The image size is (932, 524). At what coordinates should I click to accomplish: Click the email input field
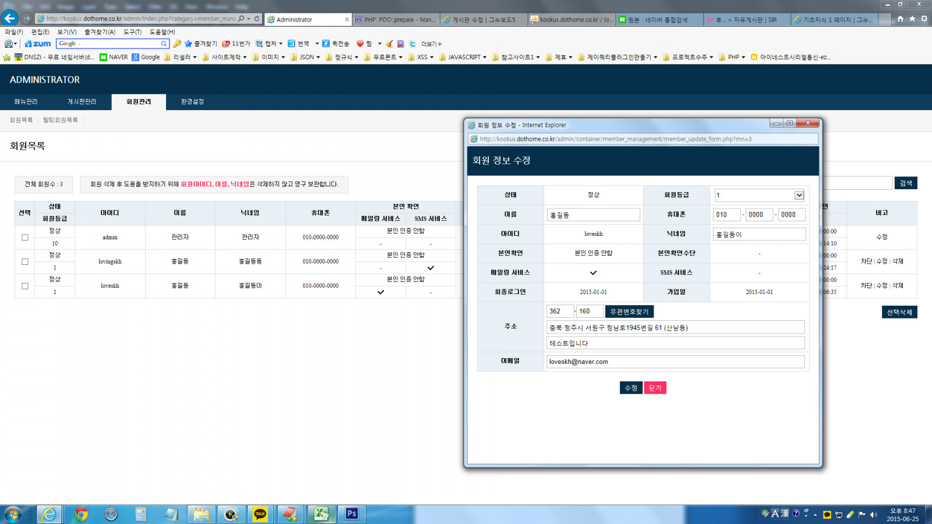tap(675, 362)
